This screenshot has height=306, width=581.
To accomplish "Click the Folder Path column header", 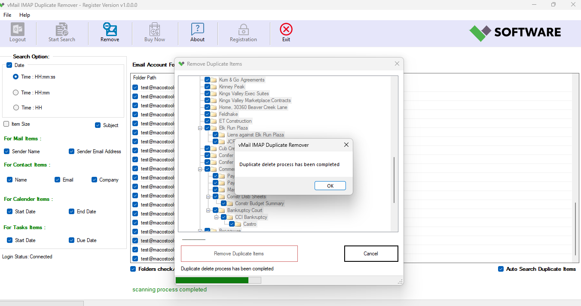I will (145, 78).
